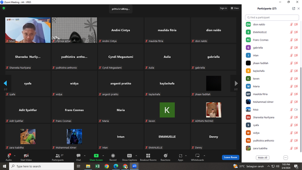Toggle mute for Maria in list
This screenshot has height=170, width=302.
pyautogui.click(x=292, y=86)
